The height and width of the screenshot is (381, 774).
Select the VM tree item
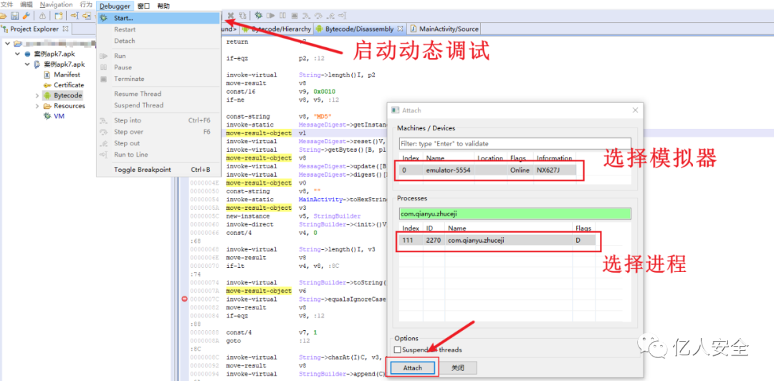59,116
